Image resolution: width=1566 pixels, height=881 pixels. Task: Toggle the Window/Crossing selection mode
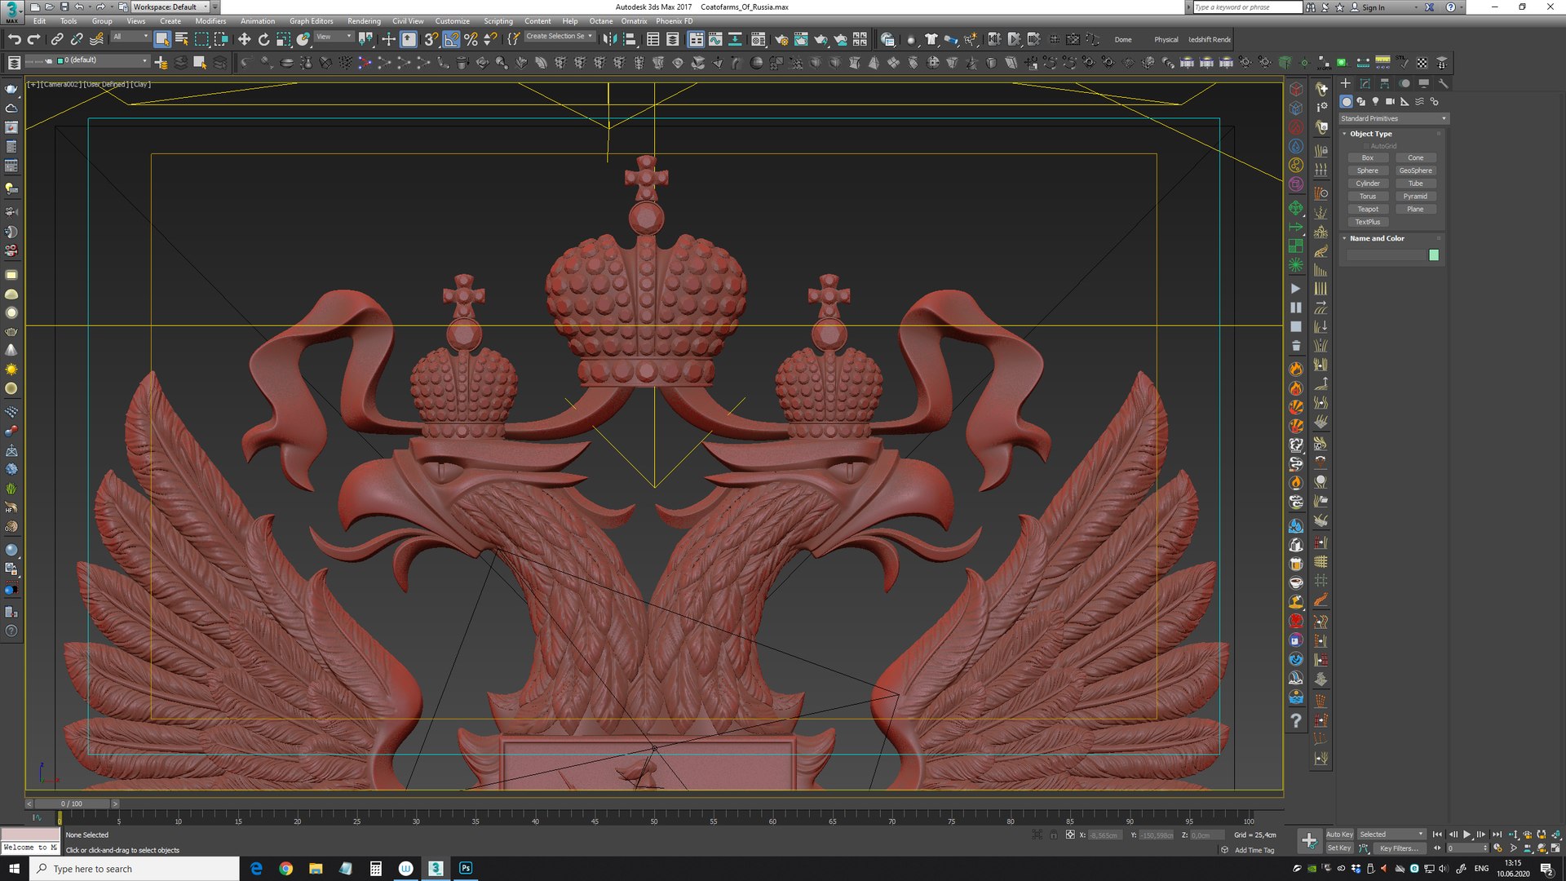221,39
